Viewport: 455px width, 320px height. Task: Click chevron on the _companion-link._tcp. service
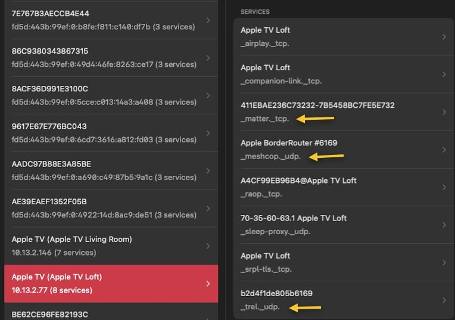(x=444, y=74)
